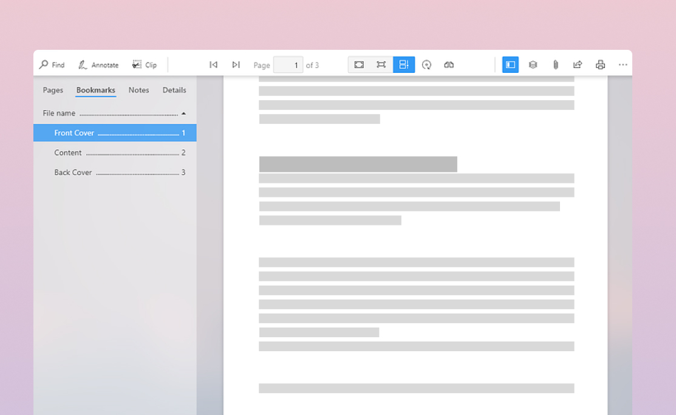The width and height of the screenshot is (676, 415).
Task: Show the Details tab
Action: click(x=174, y=90)
